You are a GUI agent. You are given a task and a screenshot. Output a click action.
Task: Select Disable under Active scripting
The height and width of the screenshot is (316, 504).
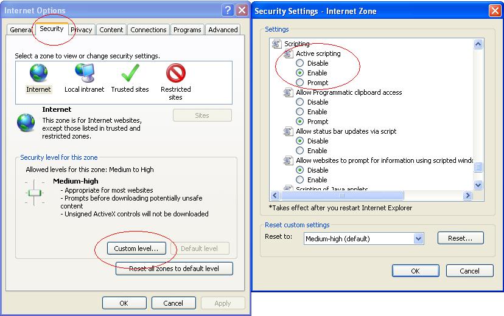[x=299, y=63]
